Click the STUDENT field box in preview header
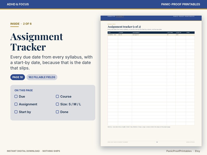Viewport: 207px width, 155px height. (x=120, y=16)
